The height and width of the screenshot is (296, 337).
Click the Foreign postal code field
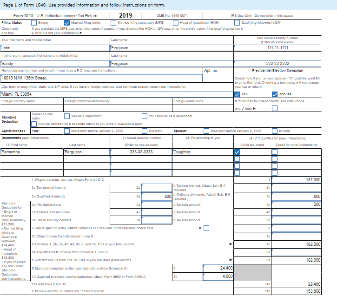pyautogui.click(x=203, y=108)
